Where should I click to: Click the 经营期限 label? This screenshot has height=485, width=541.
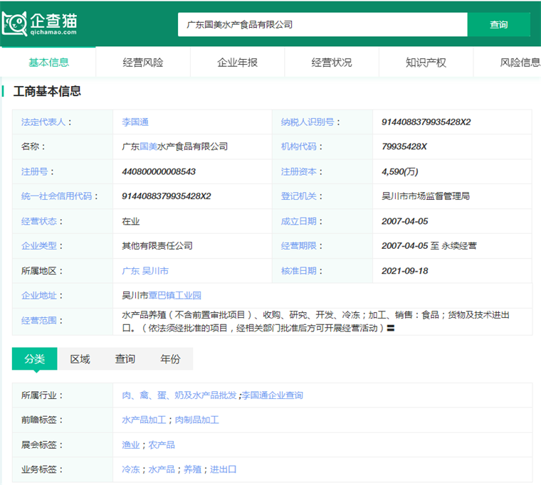coord(298,246)
